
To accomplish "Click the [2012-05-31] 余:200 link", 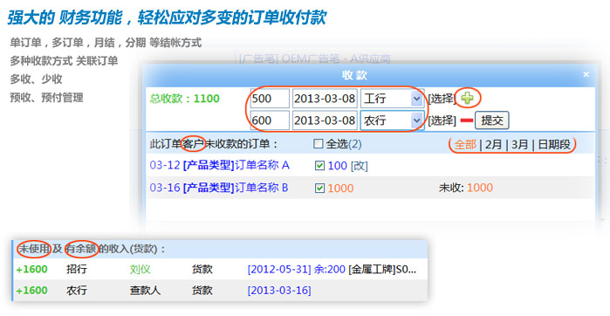I will [x=296, y=270].
